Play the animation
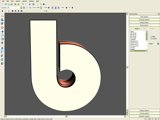Screen dimensions: 160x120 point(3,11)
